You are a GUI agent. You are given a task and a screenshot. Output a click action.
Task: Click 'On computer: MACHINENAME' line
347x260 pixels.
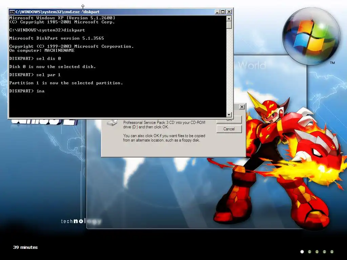click(42, 50)
